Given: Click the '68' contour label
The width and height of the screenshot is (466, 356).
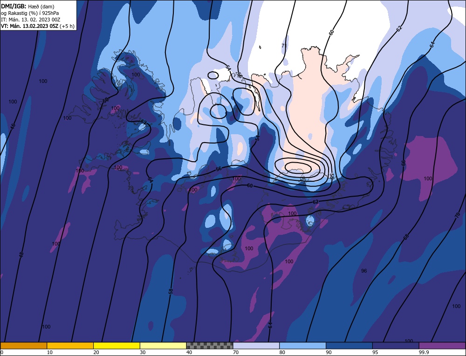Looking at the screenshot, I should (x=406, y=237).
